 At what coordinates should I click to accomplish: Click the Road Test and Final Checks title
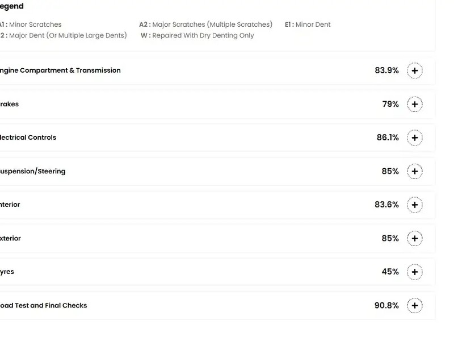44,305
